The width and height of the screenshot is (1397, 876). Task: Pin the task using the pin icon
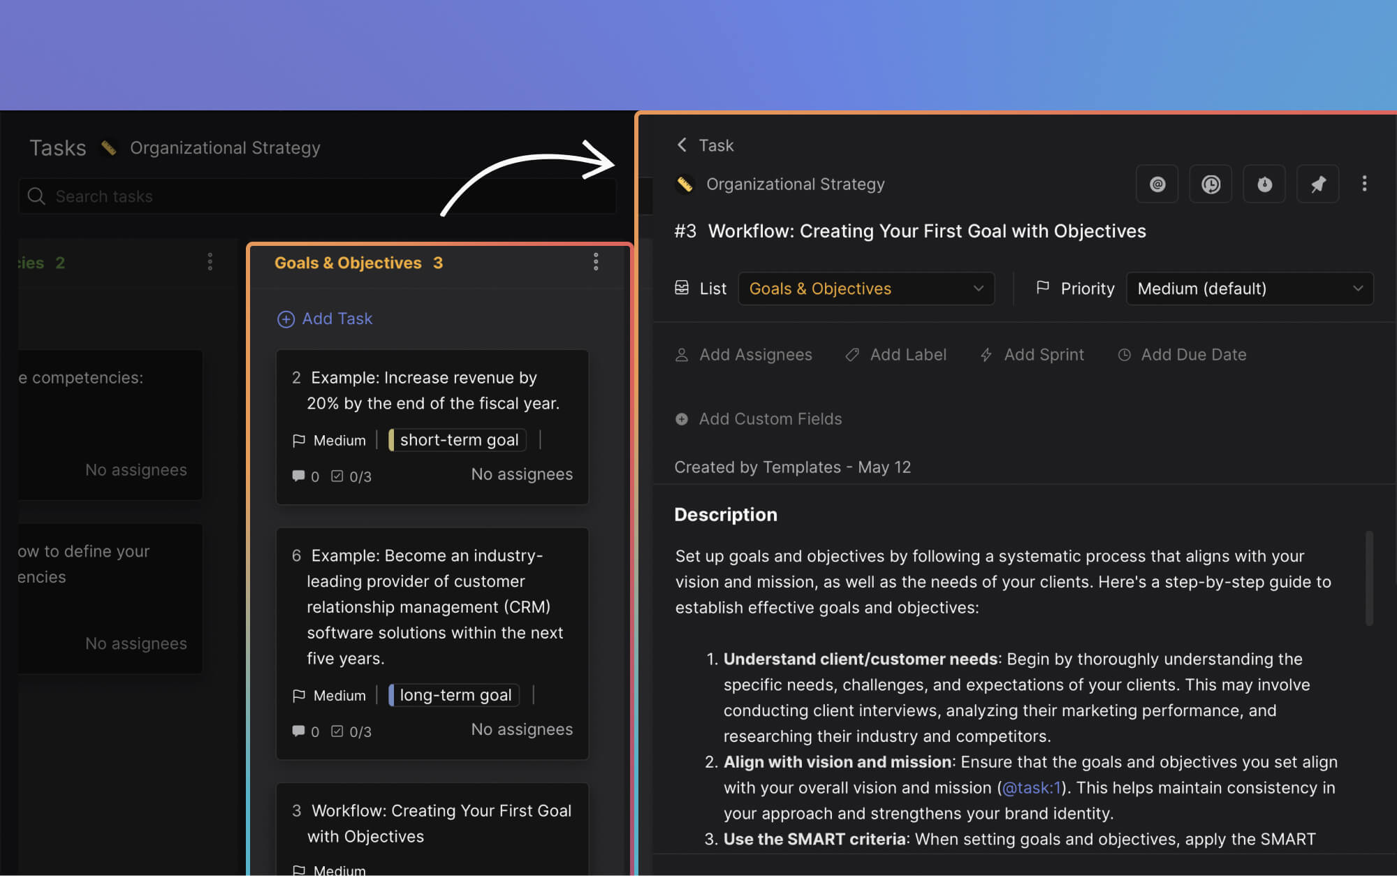1318,184
